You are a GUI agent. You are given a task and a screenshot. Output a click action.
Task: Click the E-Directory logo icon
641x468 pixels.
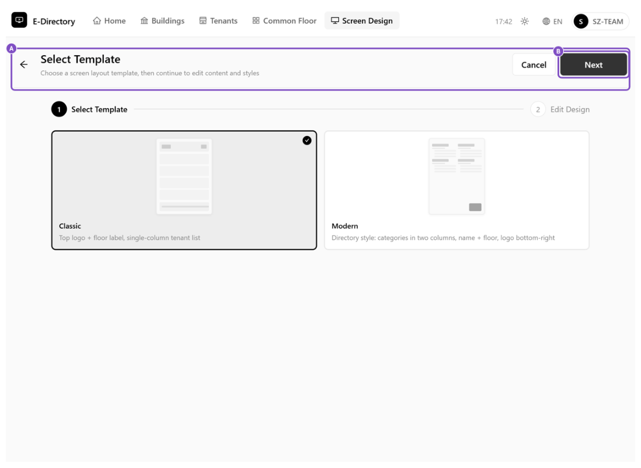(19, 20)
